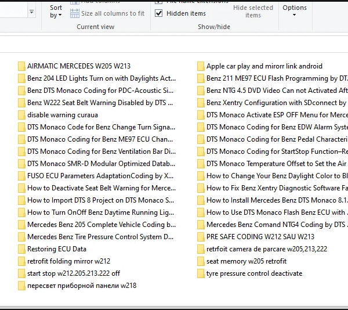348x310 pixels.
Task: Select disable warning curaua folder icon
Action: [21, 115]
